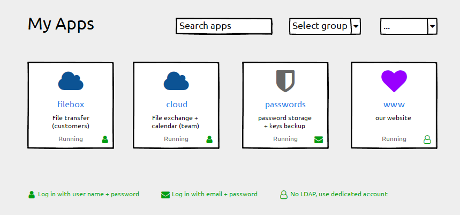The height and width of the screenshot is (215, 460).
Task: Click the user login icon on filebox card
Action: pos(105,139)
